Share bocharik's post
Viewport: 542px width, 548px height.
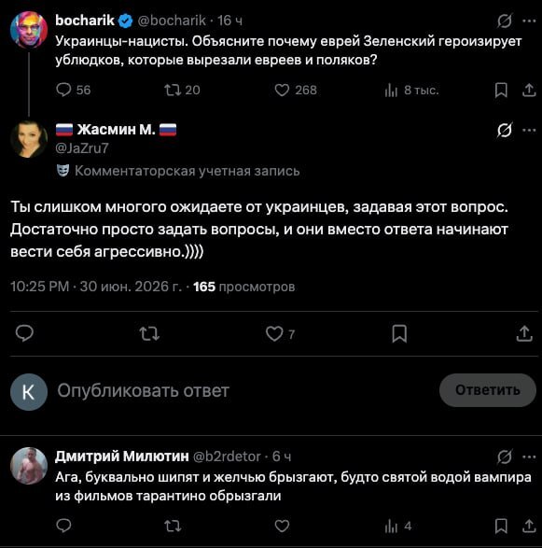click(529, 90)
